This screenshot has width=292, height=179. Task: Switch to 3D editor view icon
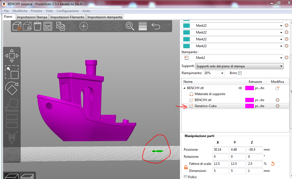click(11, 176)
